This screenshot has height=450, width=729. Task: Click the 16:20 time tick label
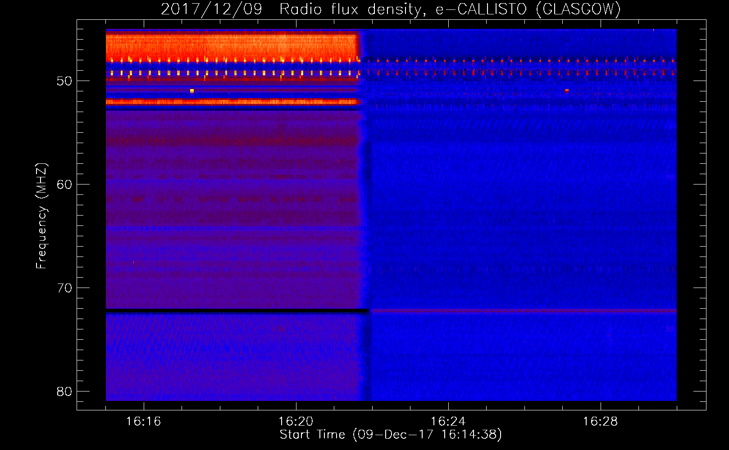(296, 421)
